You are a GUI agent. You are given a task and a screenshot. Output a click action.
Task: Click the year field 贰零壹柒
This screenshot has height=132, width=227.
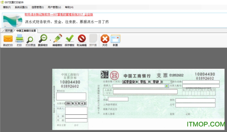(x=129, y=82)
